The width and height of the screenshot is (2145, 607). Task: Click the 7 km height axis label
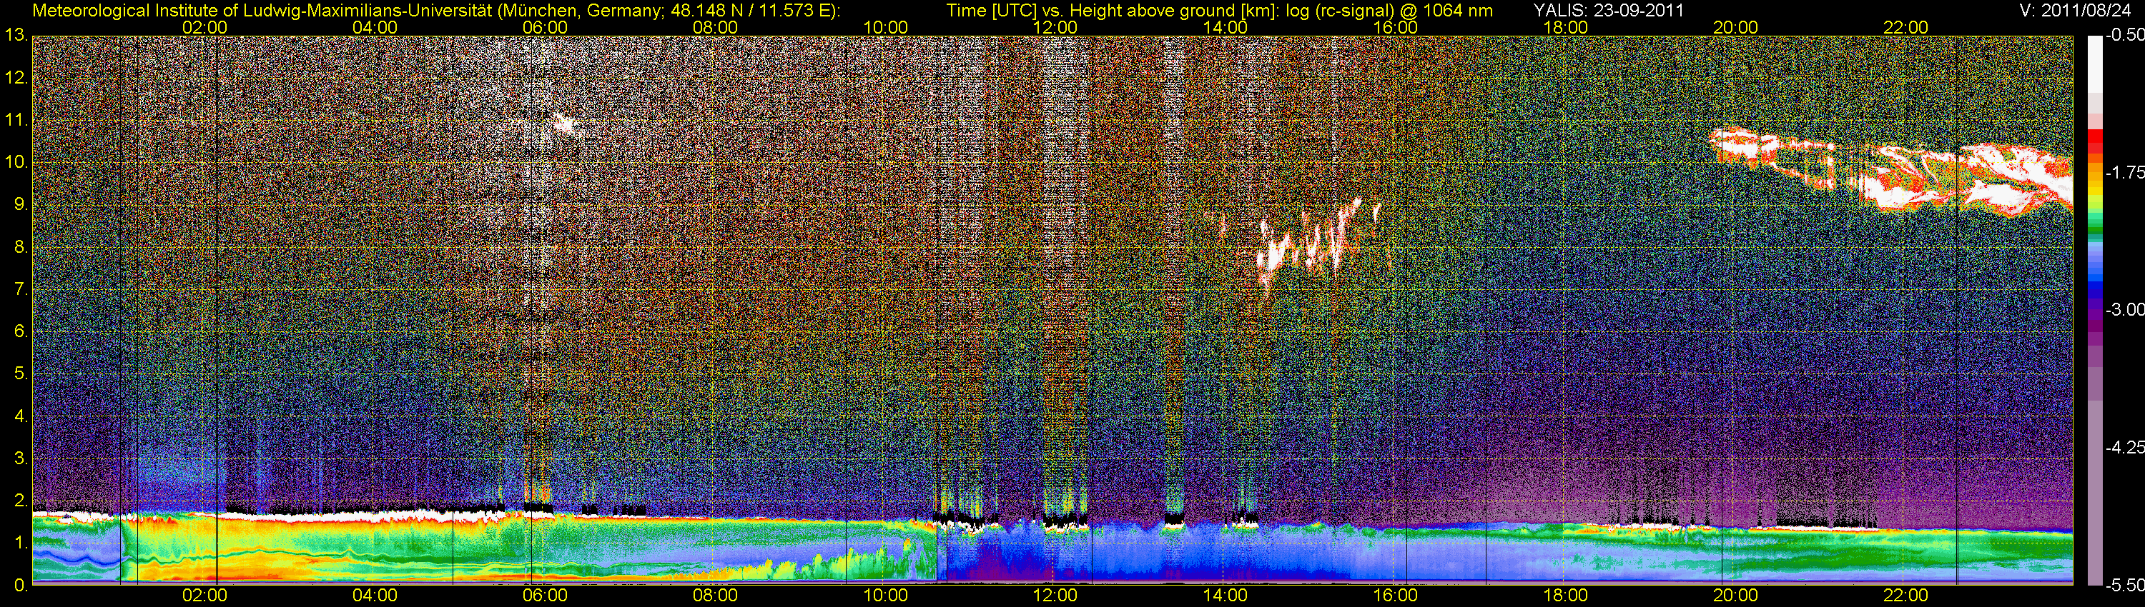[21, 289]
